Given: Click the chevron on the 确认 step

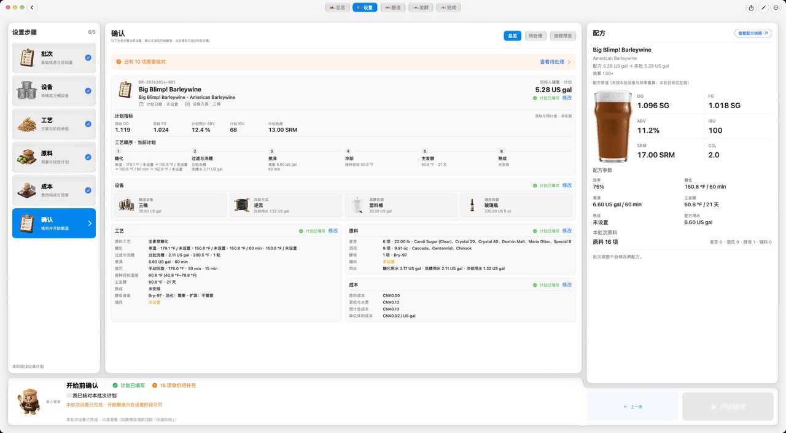Looking at the screenshot, I should [x=90, y=223].
